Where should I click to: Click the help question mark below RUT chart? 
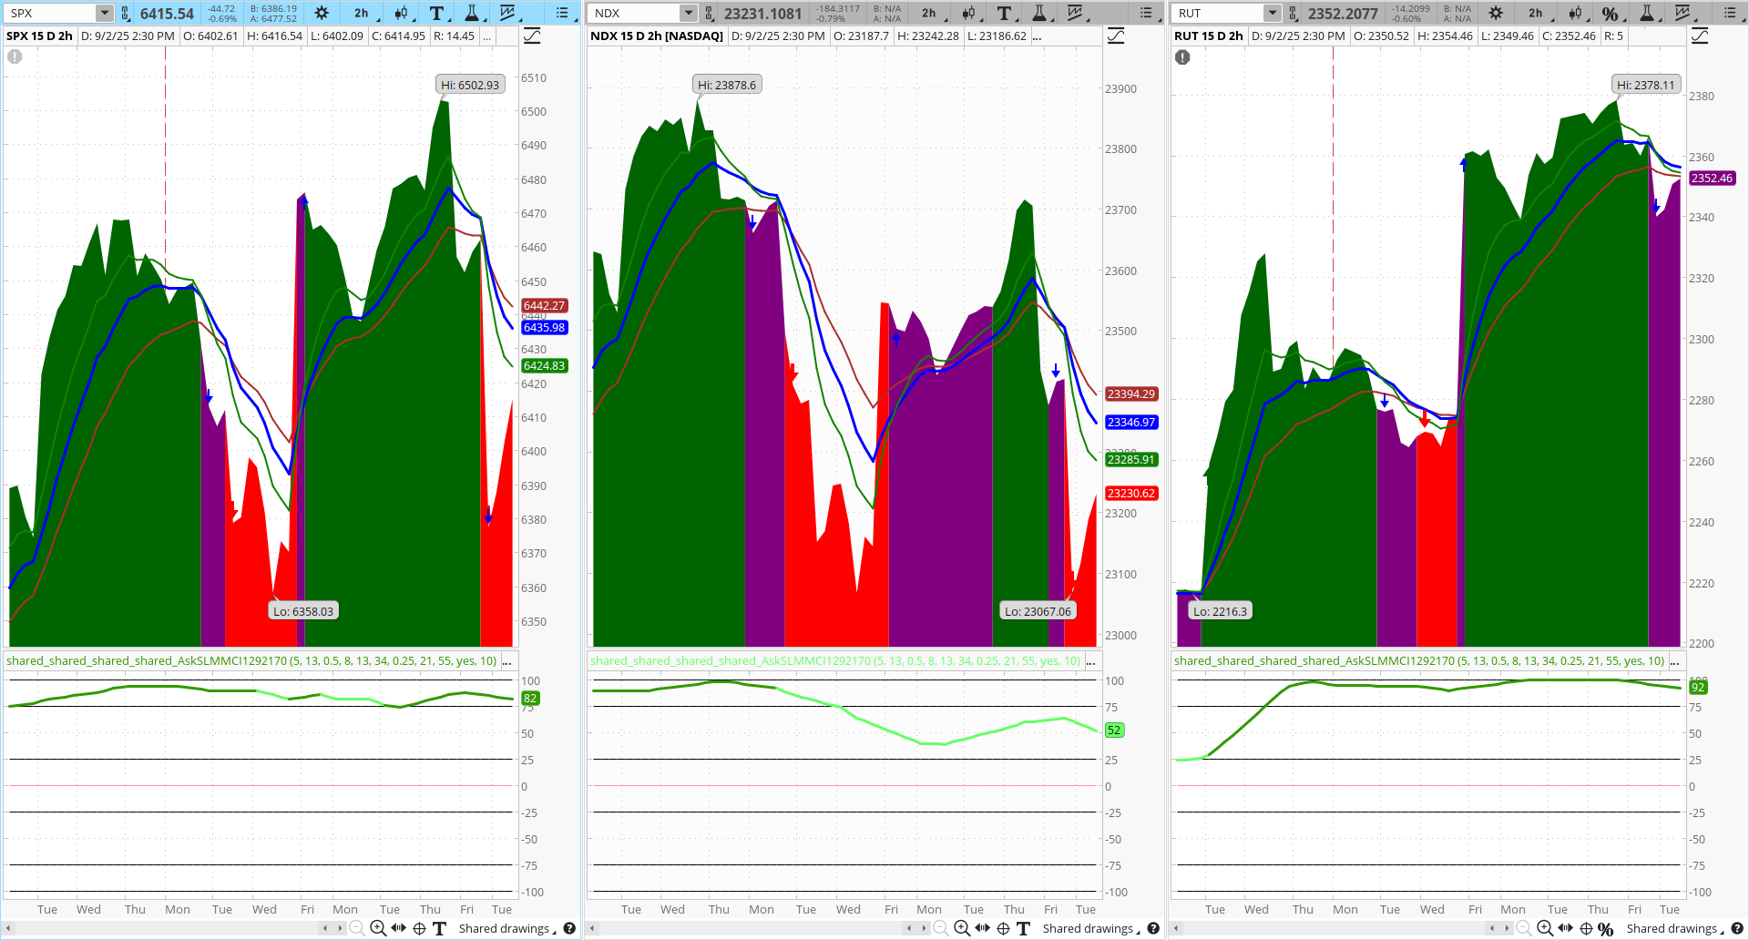(x=1738, y=928)
